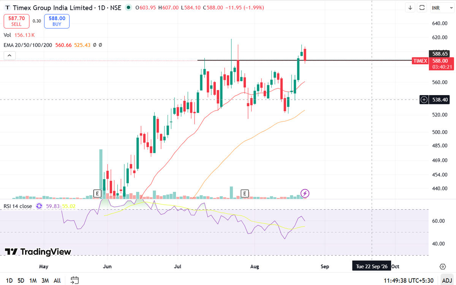Click the May label on time axis
The width and height of the screenshot is (456, 285).
44,267
